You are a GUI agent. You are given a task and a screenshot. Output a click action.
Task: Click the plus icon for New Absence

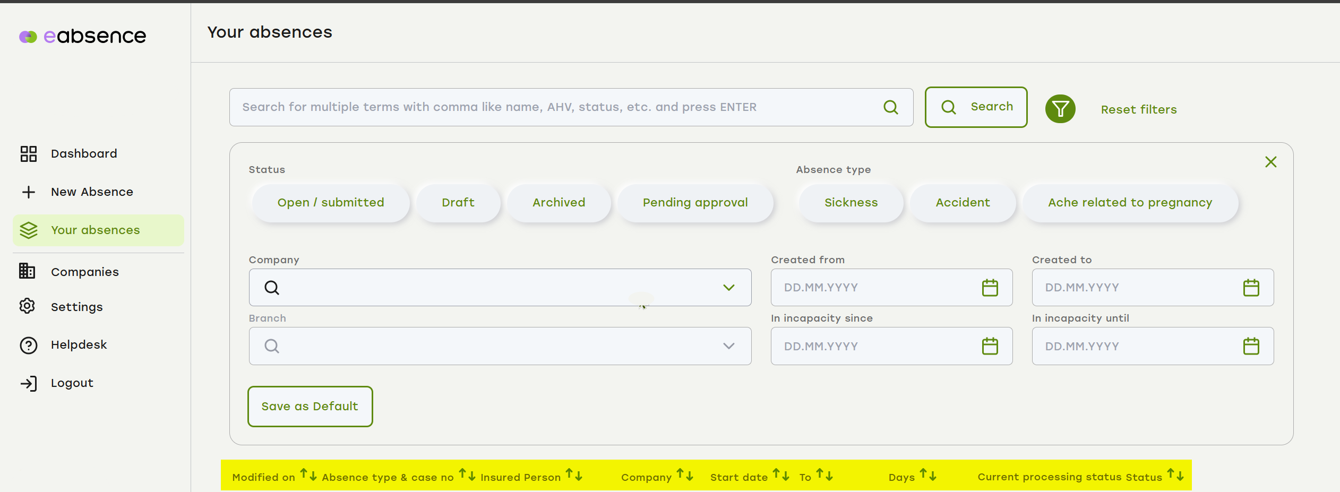29,192
